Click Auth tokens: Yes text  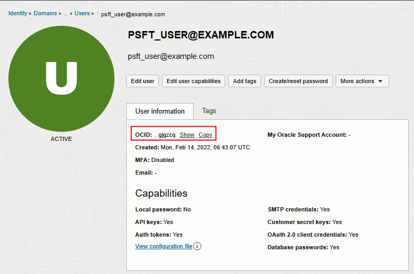[x=159, y=235]
